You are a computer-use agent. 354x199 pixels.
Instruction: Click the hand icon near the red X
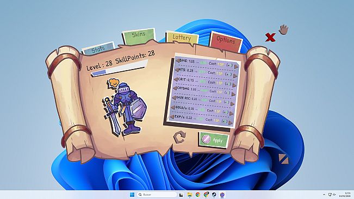click(x=283, y=29)
